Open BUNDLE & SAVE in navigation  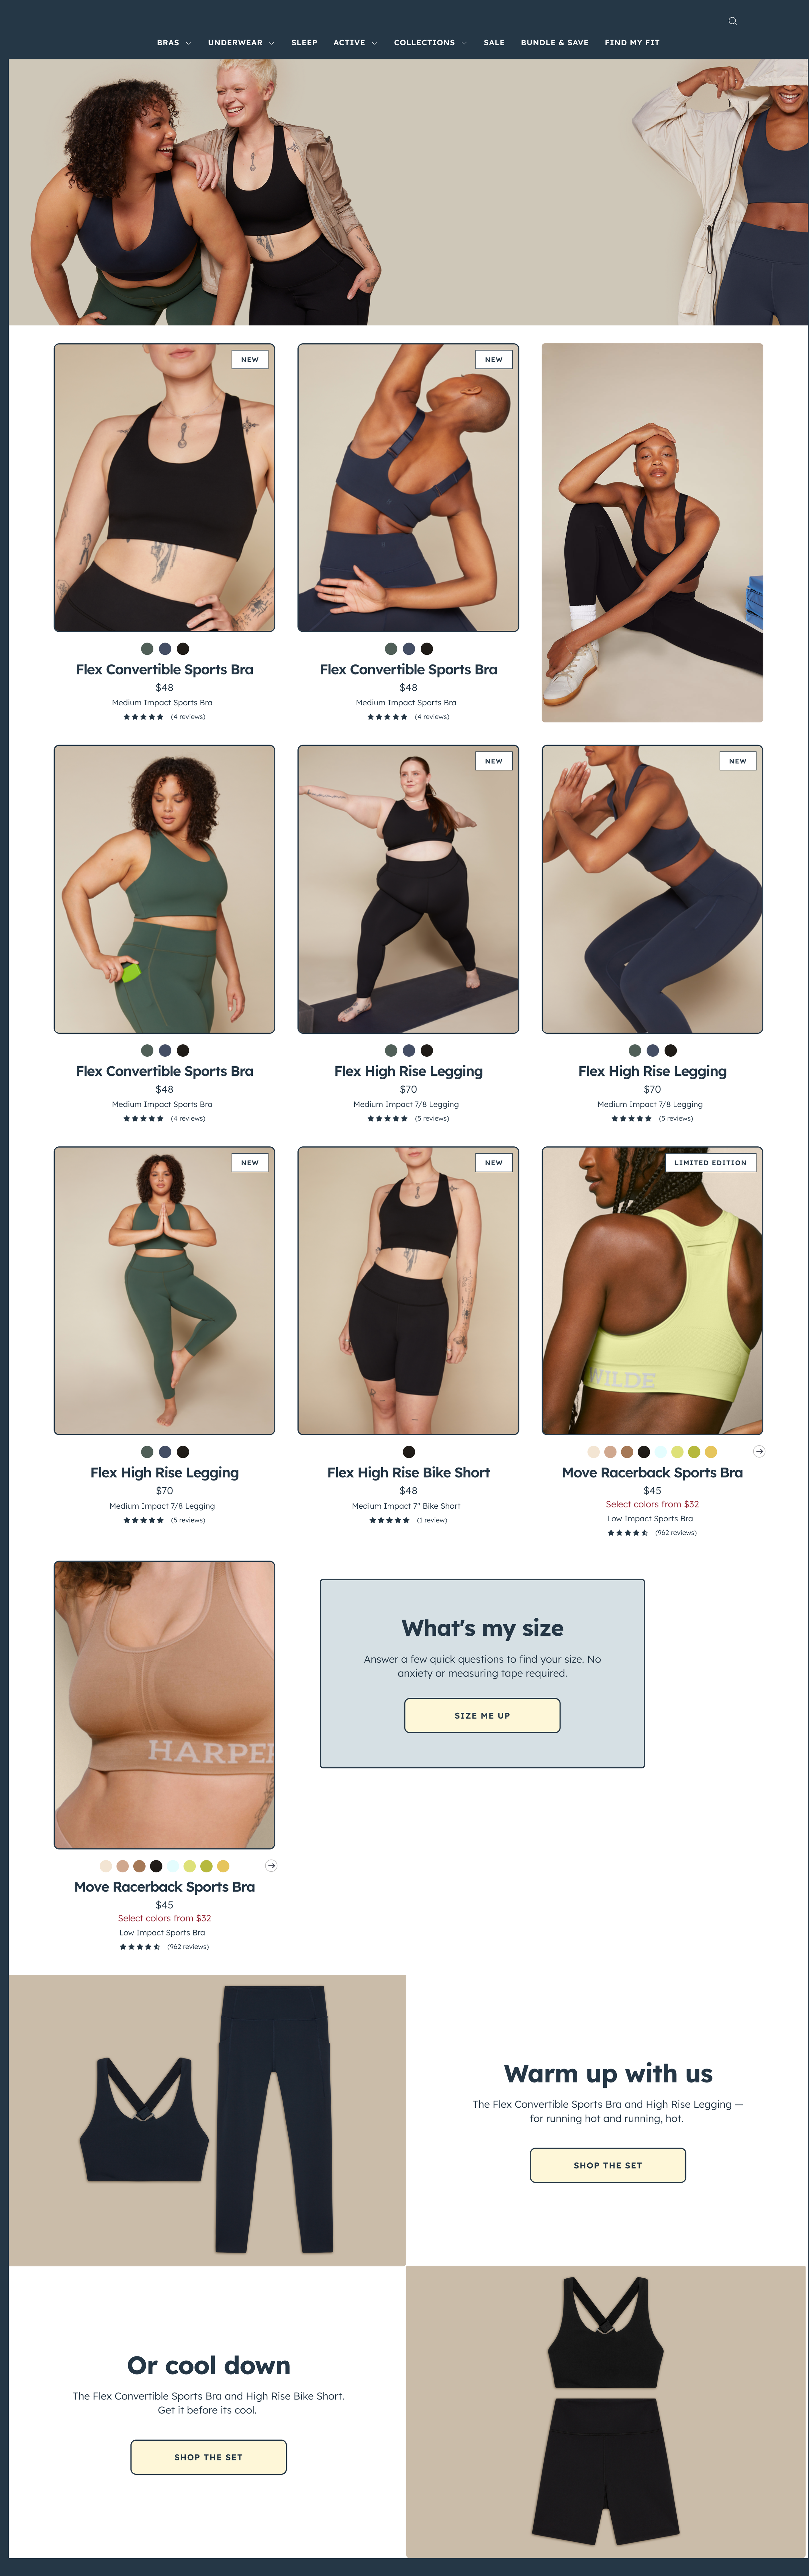pyautogui.click(x=554, y=43)
